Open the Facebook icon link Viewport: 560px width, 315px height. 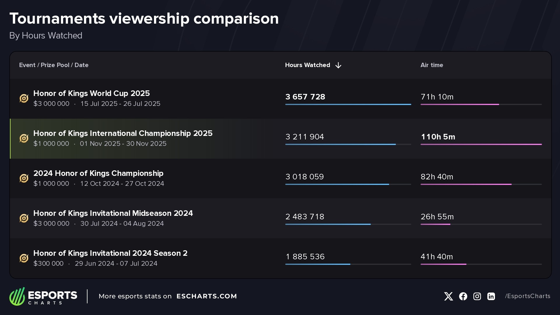(463, 296)
